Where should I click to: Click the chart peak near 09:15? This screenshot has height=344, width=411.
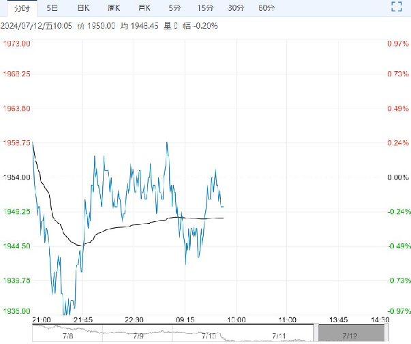click(166, 143)
